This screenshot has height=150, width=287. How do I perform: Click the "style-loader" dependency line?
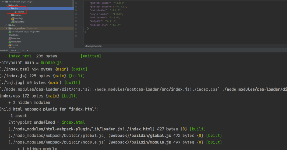(x=106, y=14)
